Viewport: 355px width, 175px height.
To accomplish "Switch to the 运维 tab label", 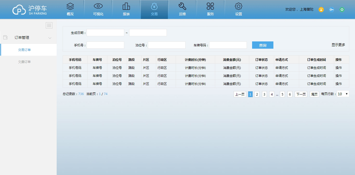I will (183, 14).
